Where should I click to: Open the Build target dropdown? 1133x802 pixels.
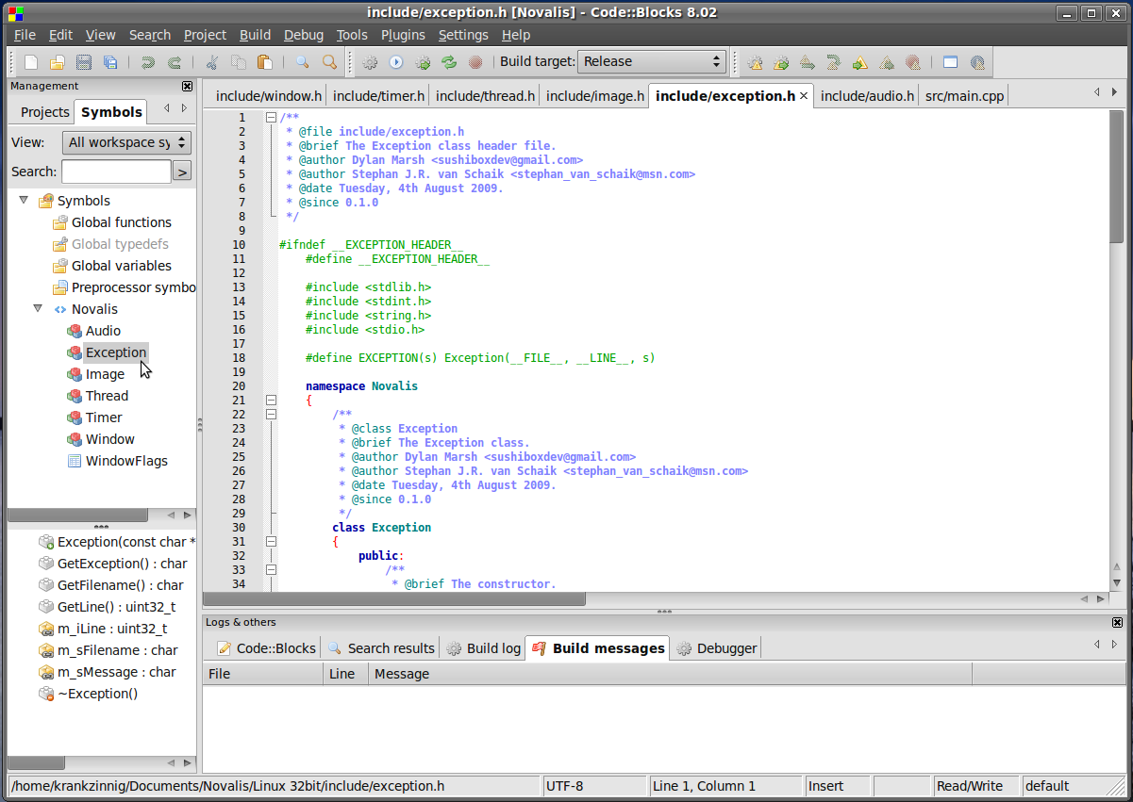coord(716,61)
